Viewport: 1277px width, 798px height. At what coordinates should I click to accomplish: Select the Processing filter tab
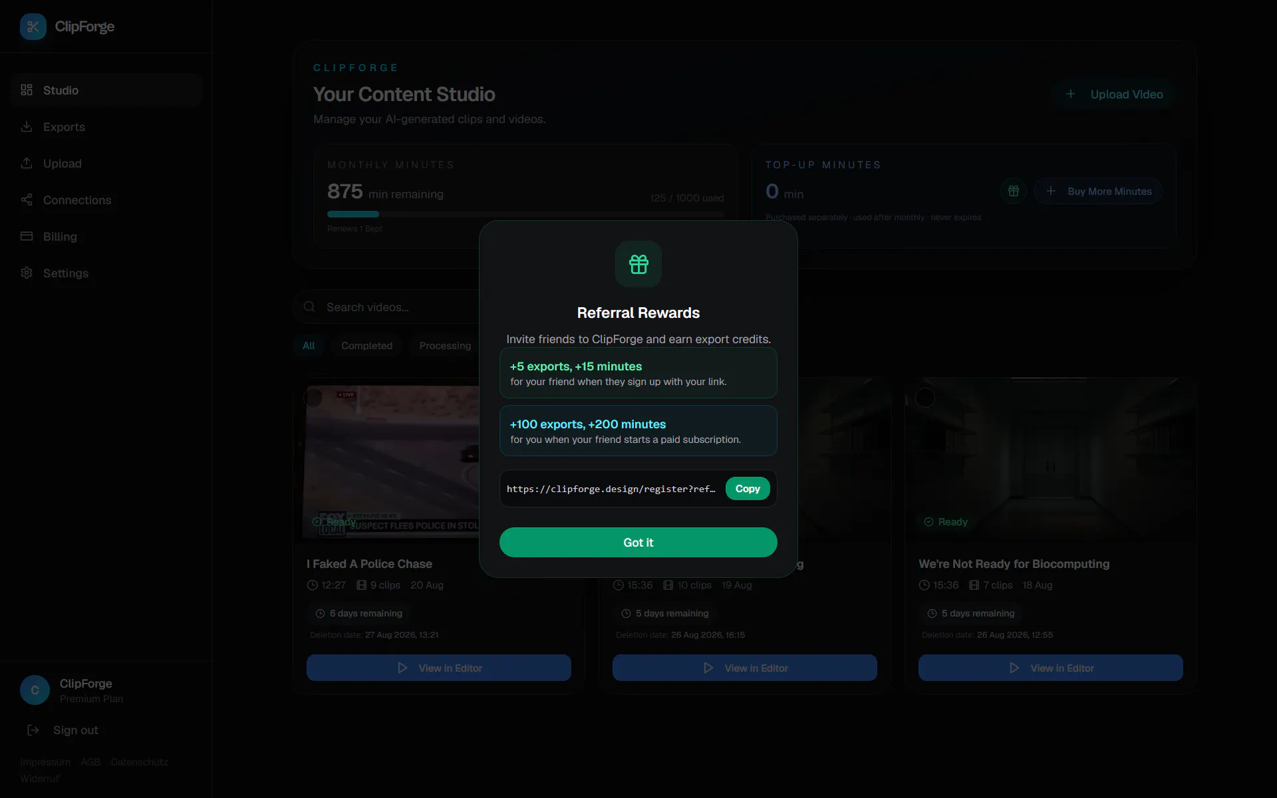pyautogui.click(x=445, y=346)
